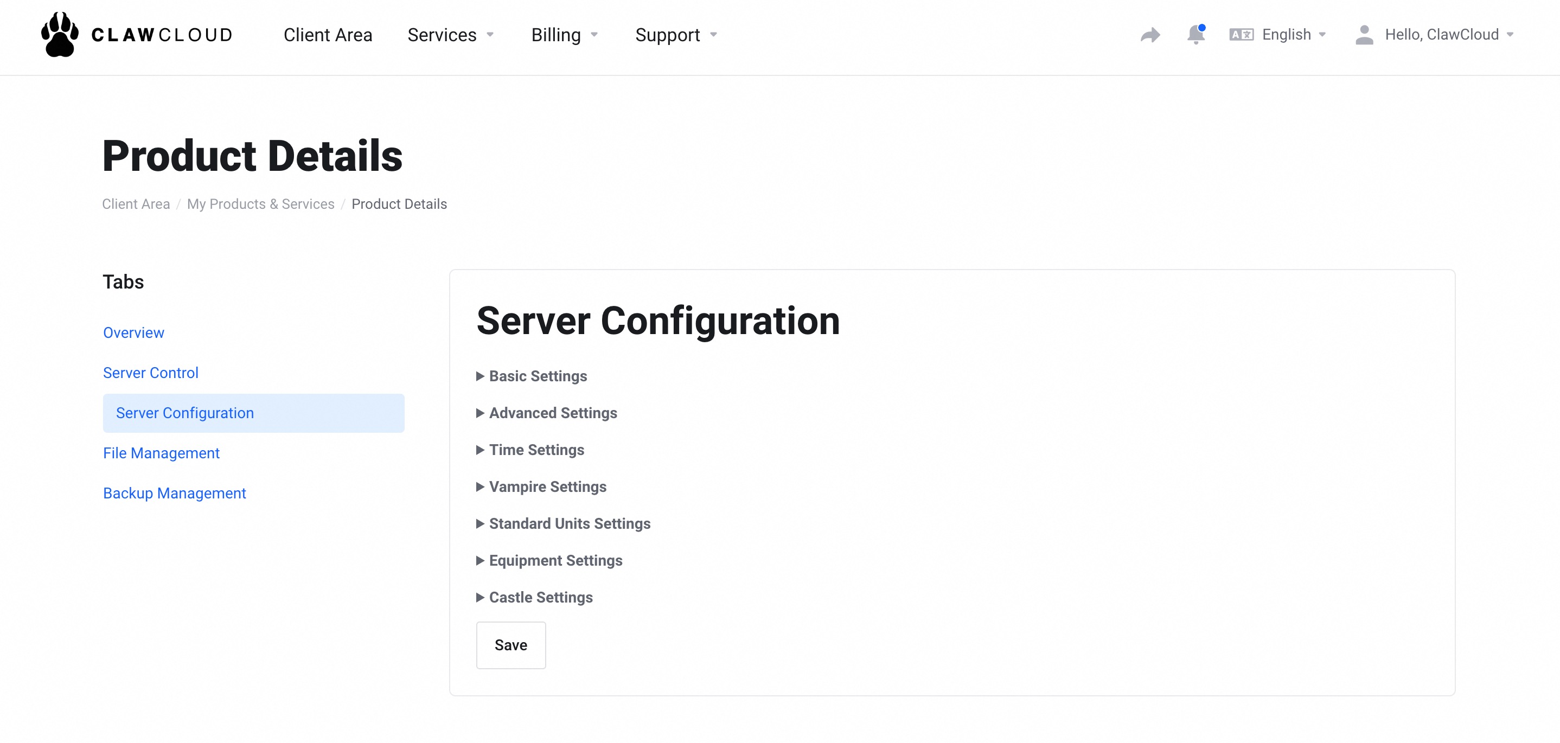1560x743 pixels.
Task: Expand Basic Settings section
Action: (537, 376)
